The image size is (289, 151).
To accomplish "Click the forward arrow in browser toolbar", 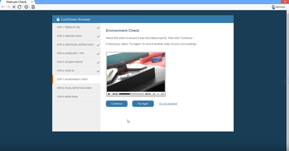I will tap(8, 7).
